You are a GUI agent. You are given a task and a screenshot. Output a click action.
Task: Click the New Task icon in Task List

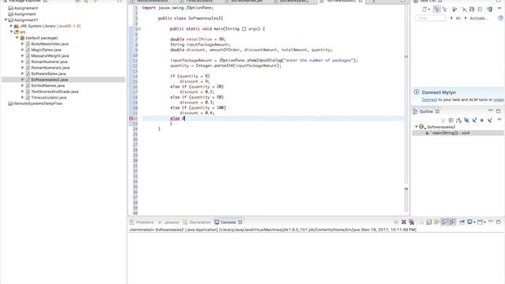(x=425, y=9)
